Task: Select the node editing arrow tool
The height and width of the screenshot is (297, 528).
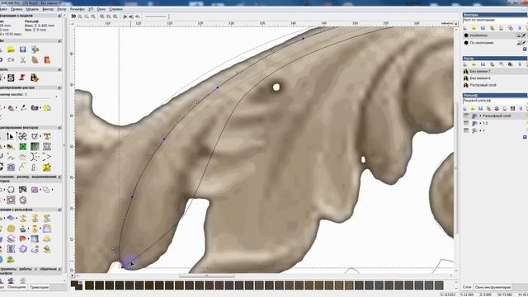Action: [11, 136]
